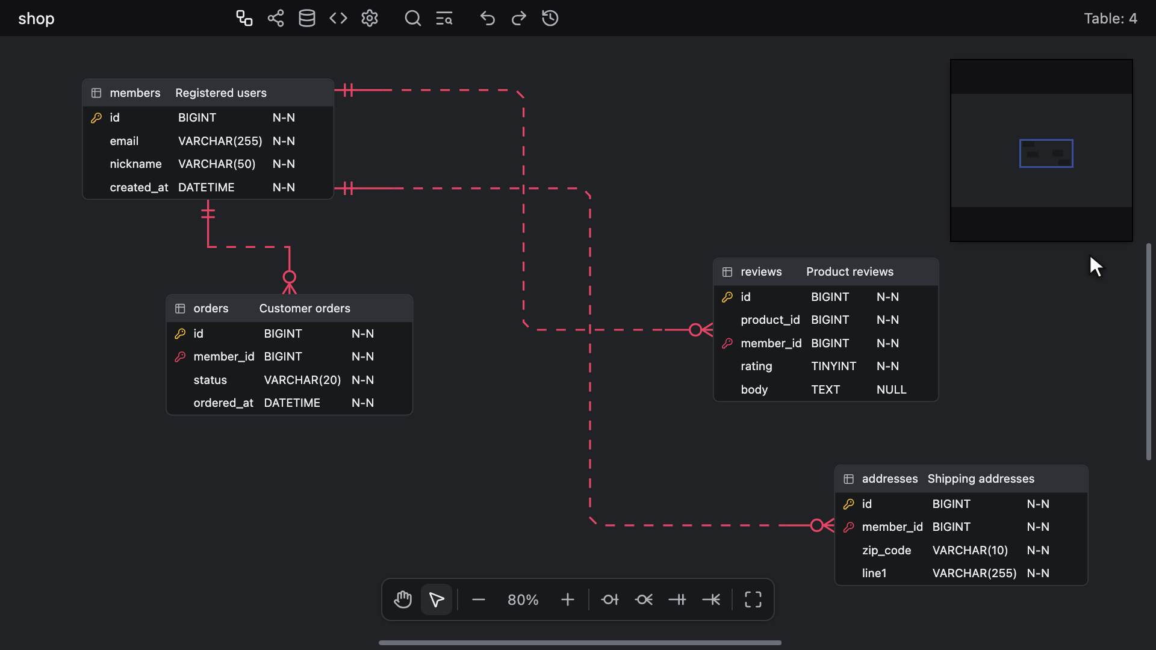Select the hand pan tool
Image resolution: width=1156 pixels, height=650 pixels.
(x=403, y=599)
